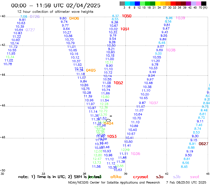Select the 8.37 value beside track 1050
This screenshot has width=210, height=185.
click(x=115, y=16)
